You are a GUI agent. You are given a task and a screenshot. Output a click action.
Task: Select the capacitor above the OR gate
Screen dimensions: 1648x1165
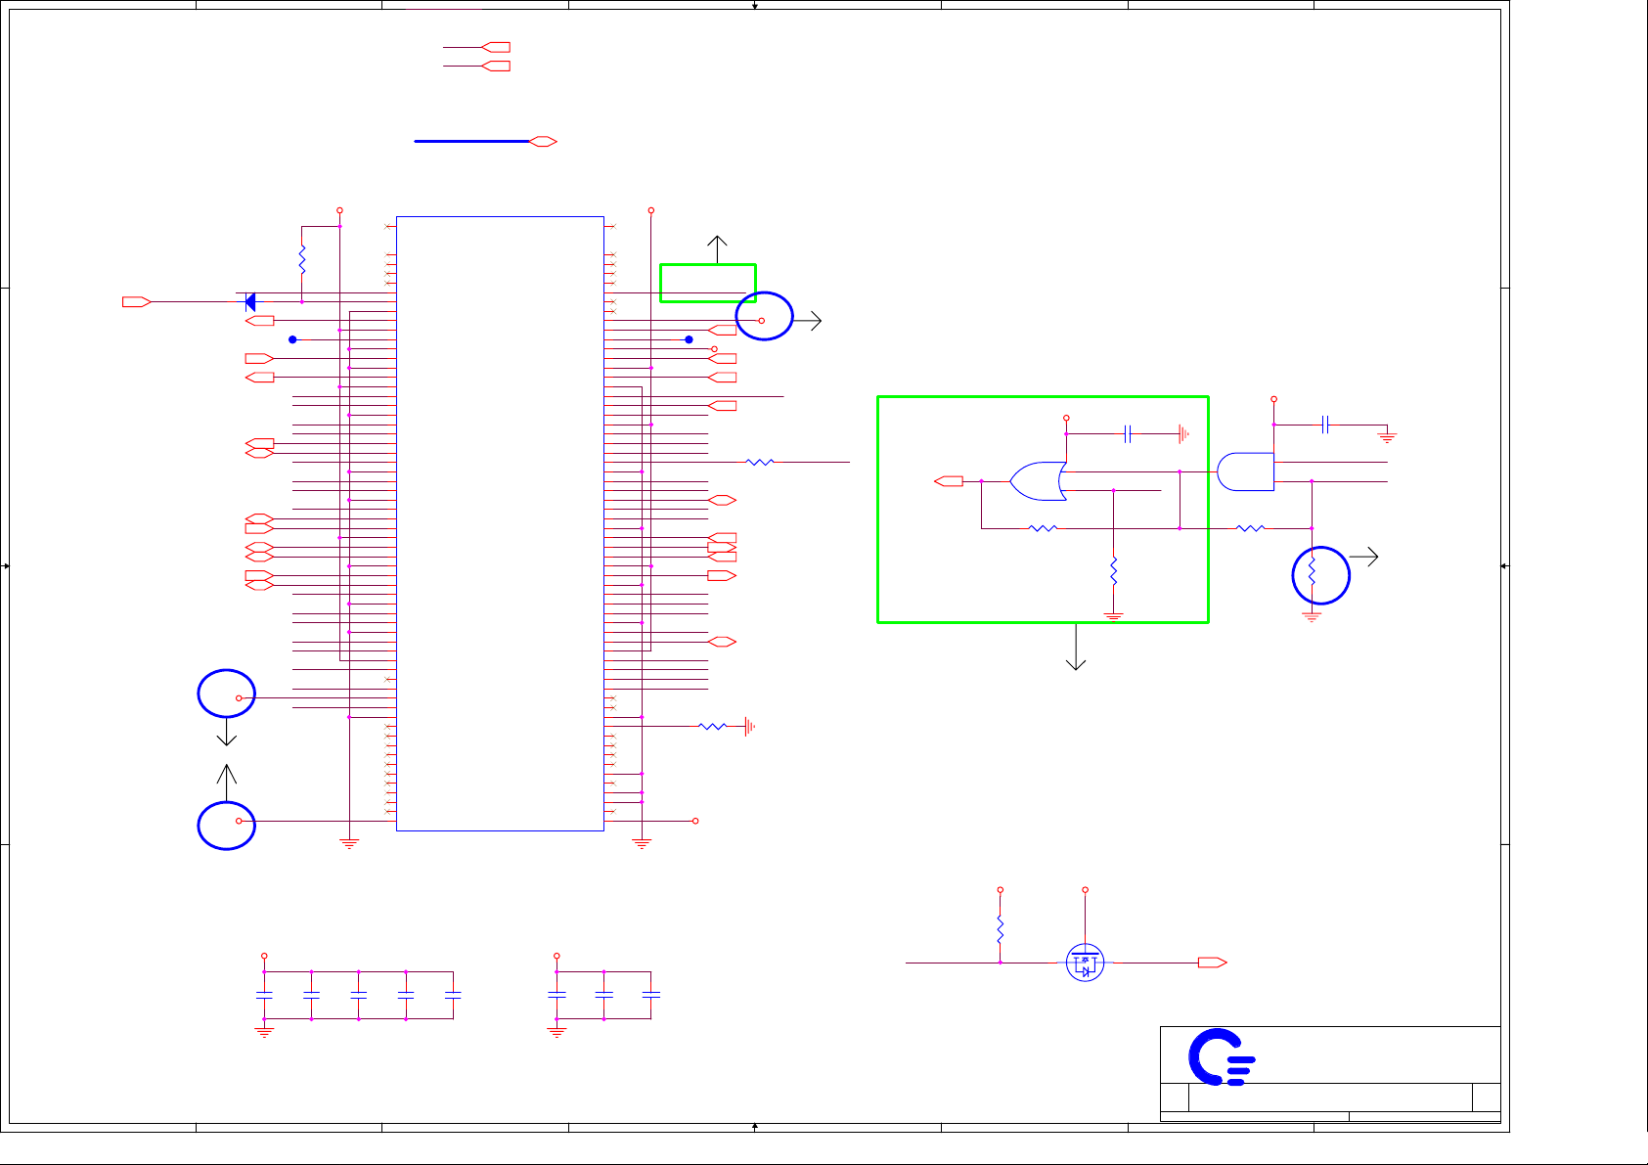point(1128,433)
